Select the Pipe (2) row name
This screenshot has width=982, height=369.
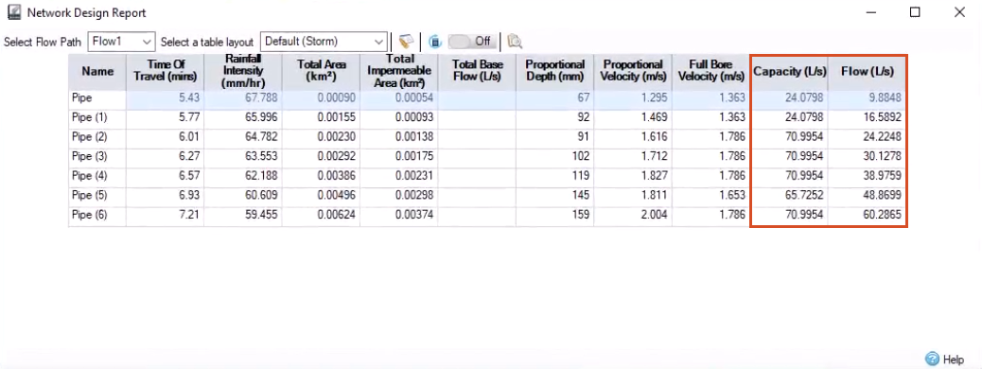pos(97,137)
